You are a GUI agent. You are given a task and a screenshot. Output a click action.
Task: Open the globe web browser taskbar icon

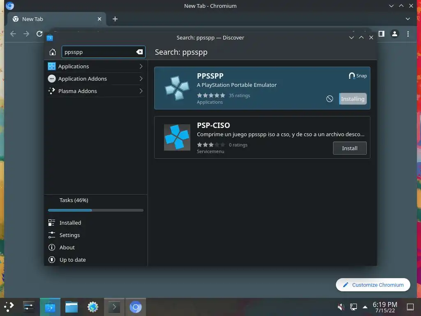coord(93,307)
